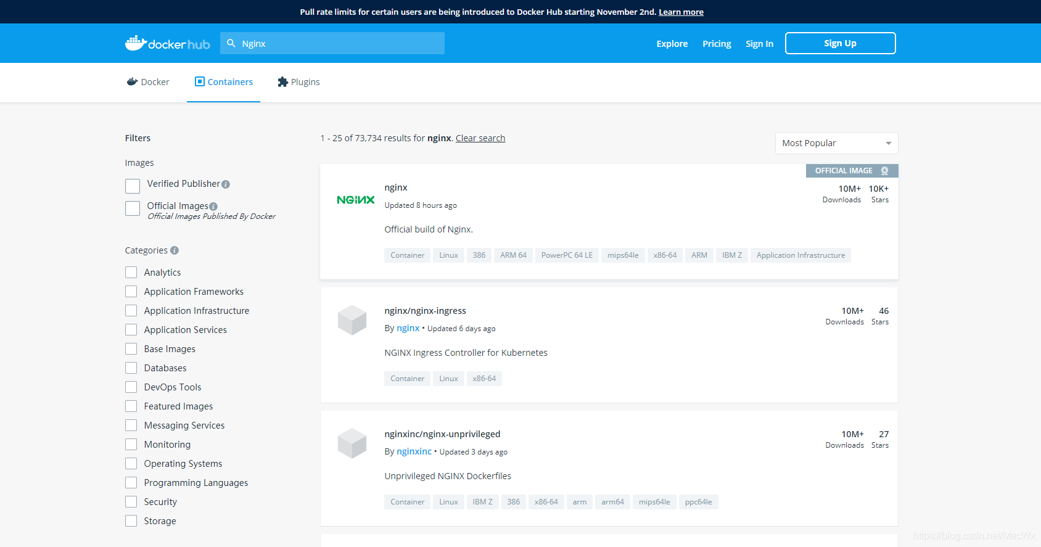1041x547 pixels.
Task: Check the Application Services checkbox
Action: tap(131, 330)
